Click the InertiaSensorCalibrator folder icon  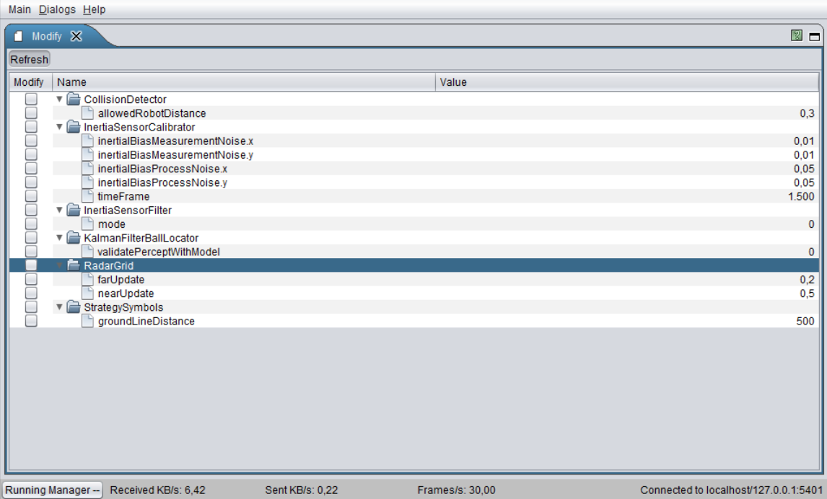pyautogui.click(x=73, y=127)
